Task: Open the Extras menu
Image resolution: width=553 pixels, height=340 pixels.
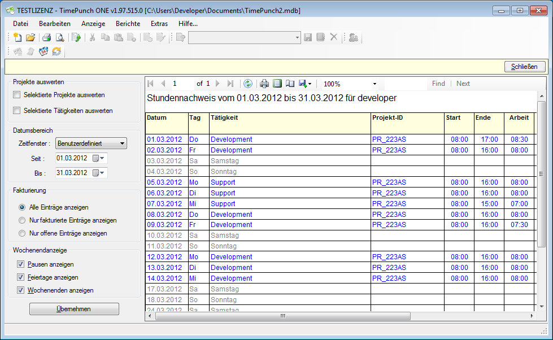Action: pos(159,24)
